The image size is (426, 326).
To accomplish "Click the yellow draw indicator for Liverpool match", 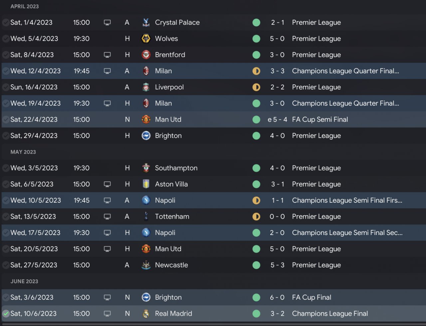I will coord(256,87).
